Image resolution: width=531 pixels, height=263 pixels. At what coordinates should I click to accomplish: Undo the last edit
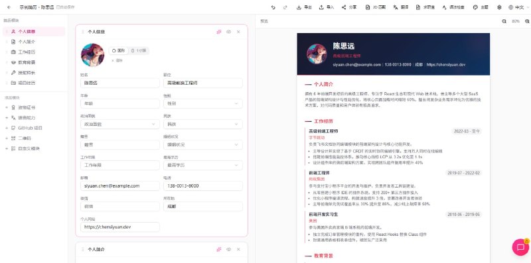pyautogui.click(x=273, y=7)
